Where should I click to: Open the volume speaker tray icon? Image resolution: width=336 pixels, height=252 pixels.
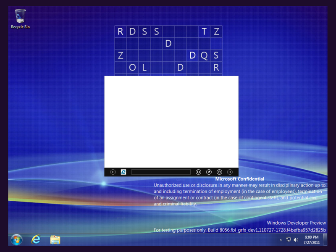[296, 239]
